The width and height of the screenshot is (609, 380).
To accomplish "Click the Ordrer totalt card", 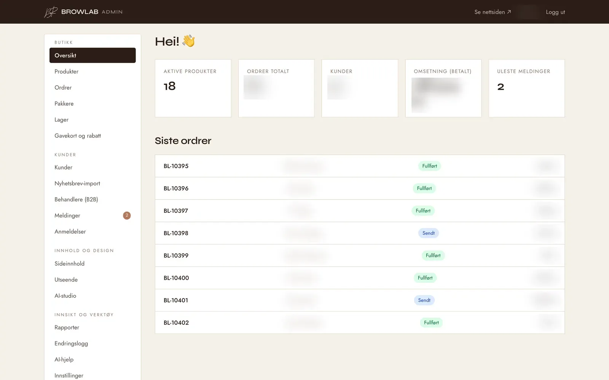I will [276, 88].
